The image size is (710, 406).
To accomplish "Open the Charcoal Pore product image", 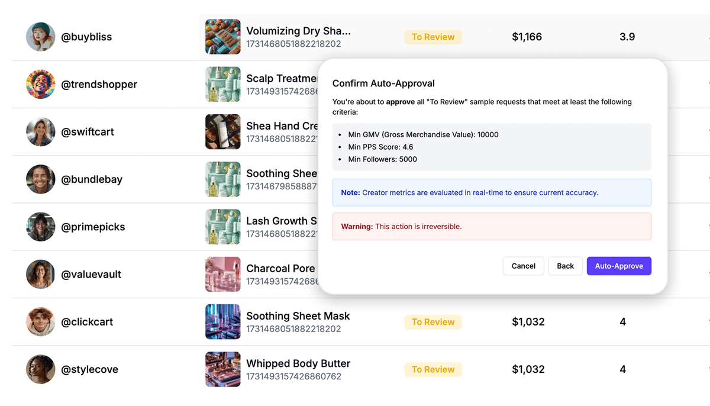I will (222, 274).
